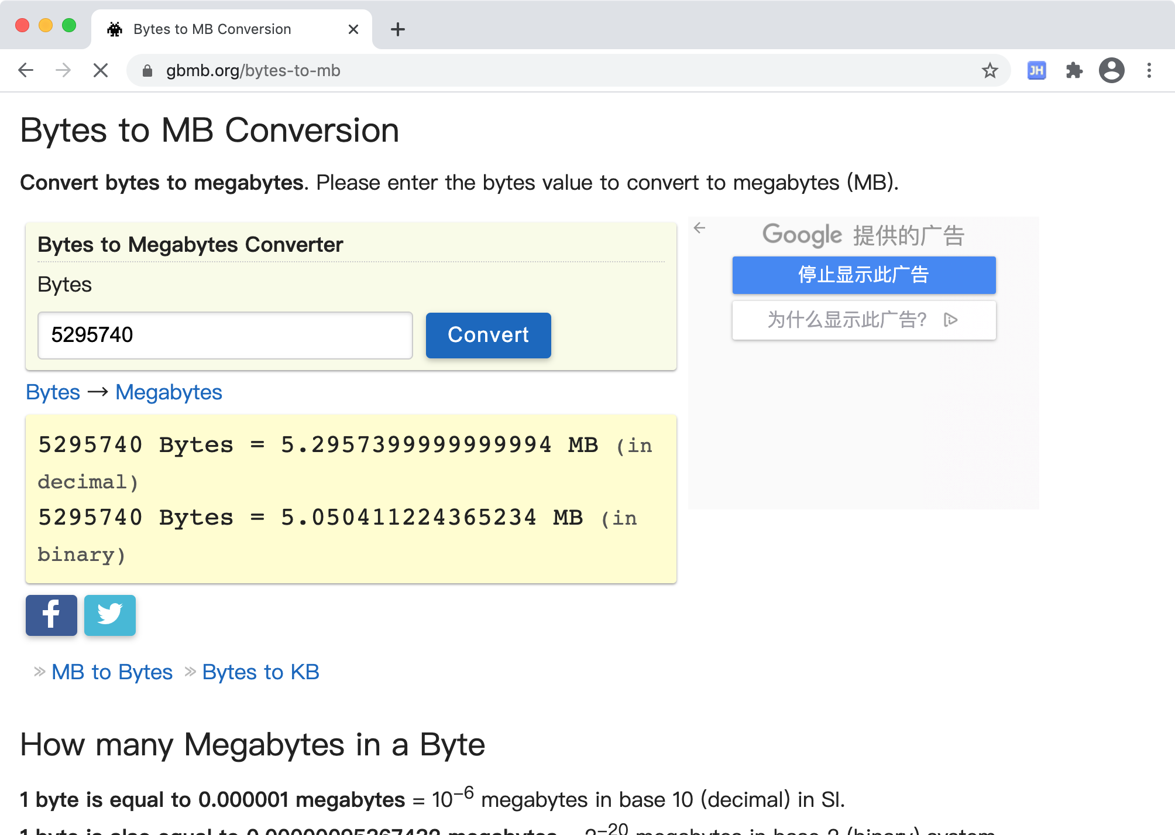Go back with the browser back arrow
The image size is (1175, 835).
click(26, 71)
